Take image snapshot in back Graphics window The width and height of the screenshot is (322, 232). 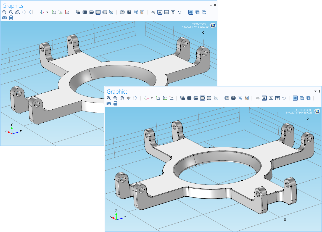pos(4,18)
